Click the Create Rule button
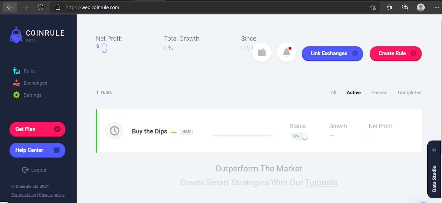 (x=395, y=53)
